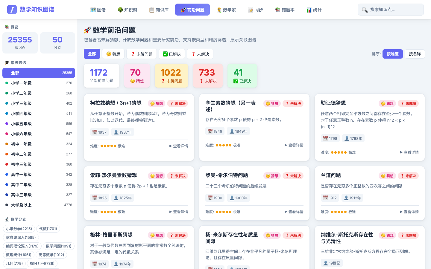The height and width of the screenshot is (269, 431).
Task: Click the 1937 calendar tag on 柯拉兹 card
Action: pos(100,132)
